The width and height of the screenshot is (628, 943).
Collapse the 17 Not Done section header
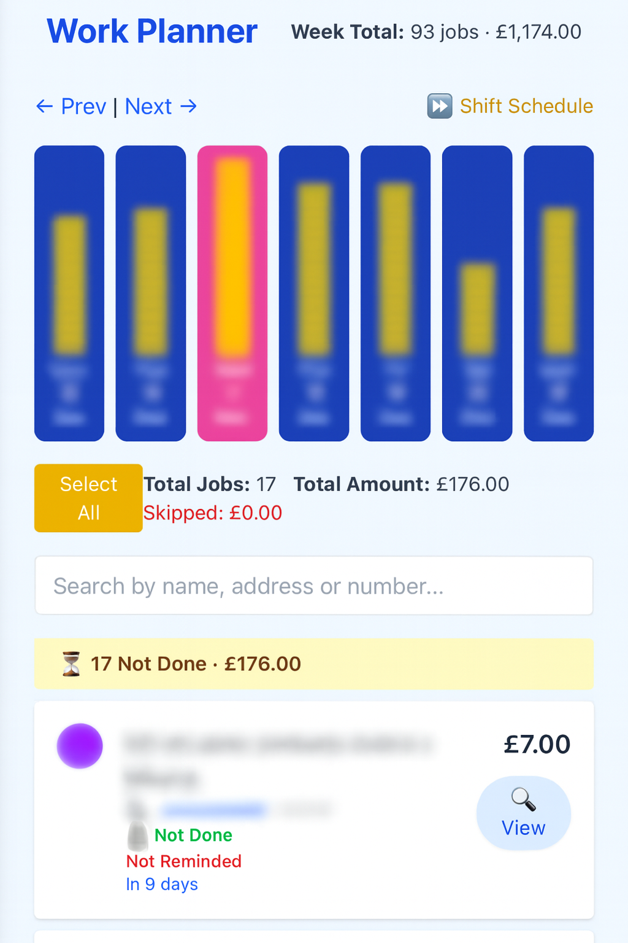tap(313, 664)
